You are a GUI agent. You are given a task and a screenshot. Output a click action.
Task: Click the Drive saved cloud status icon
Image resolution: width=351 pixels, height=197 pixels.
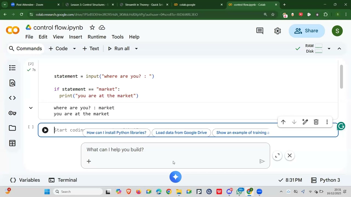point(102,27)
